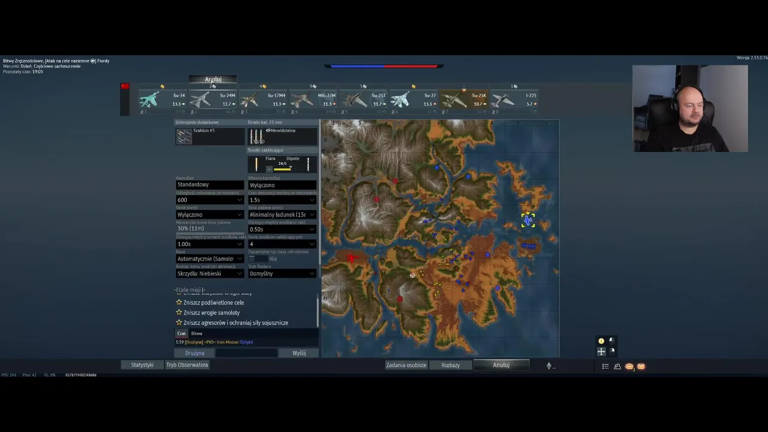Click the lower mouse button hint icon
The width and height of the screenshot is (768, 432).
click(611, 351)
